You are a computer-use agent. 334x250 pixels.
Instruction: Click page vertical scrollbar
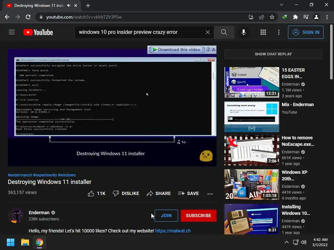click(x=331, y=52)
